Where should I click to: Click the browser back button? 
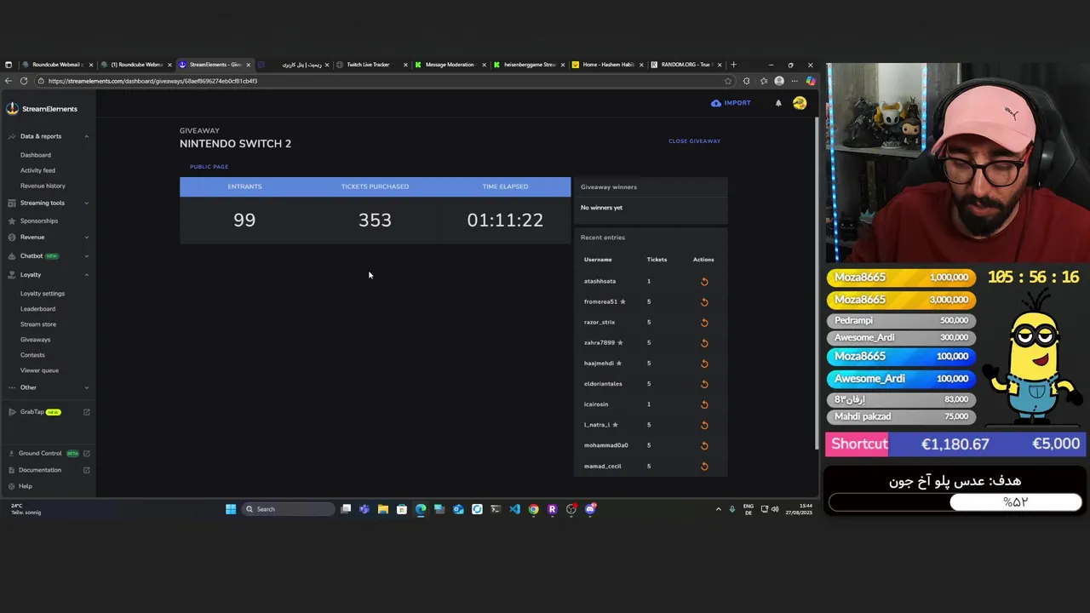[9, 81]
